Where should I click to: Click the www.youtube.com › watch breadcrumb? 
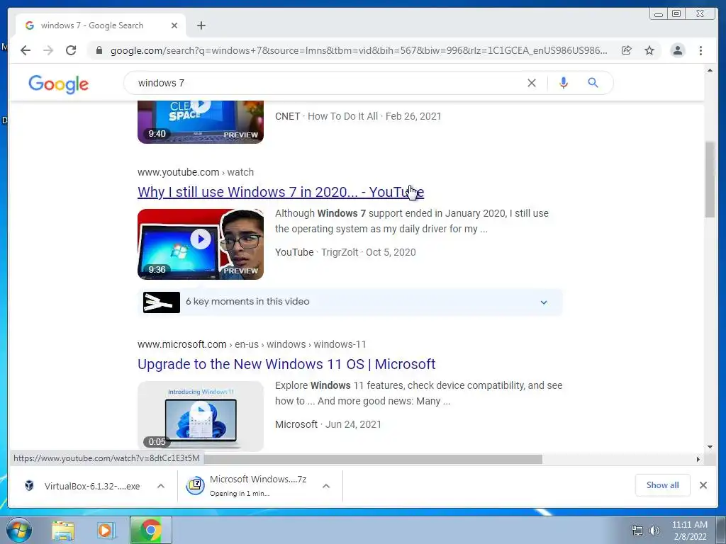pos(196,172)
